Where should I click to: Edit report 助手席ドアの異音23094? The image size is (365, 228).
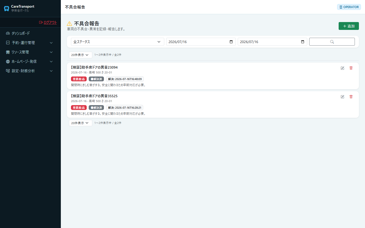pos(342,68)
